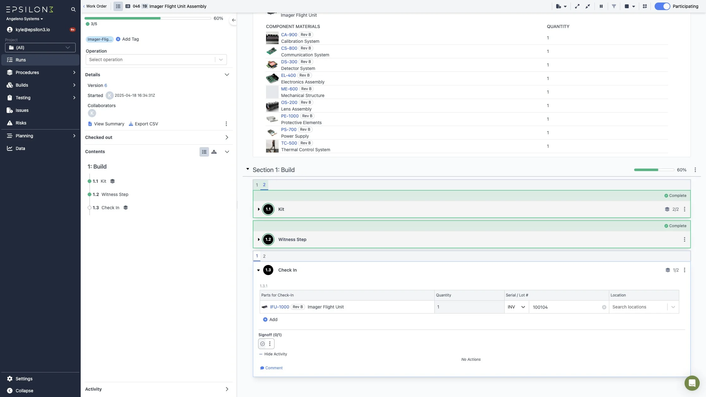Click the Search locations field
706x397 pixels.
pyautogui.click(x=638, y=307)
